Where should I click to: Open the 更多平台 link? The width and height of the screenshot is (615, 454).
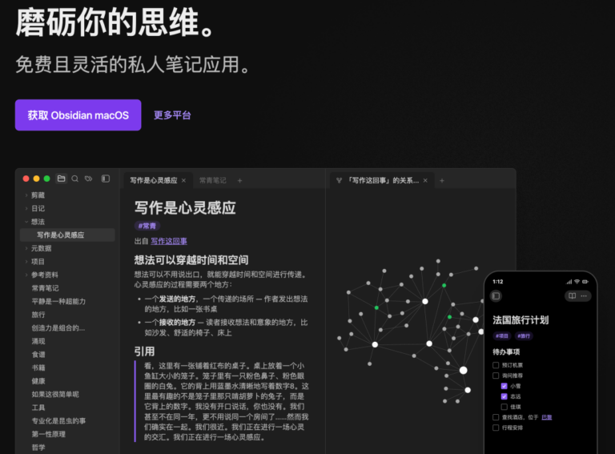click(x=172, y=115)
